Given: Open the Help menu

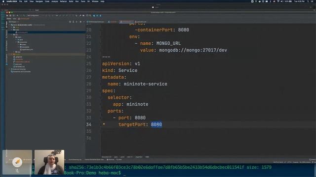Looking at the screenshot, I should [x=102, y=1].
